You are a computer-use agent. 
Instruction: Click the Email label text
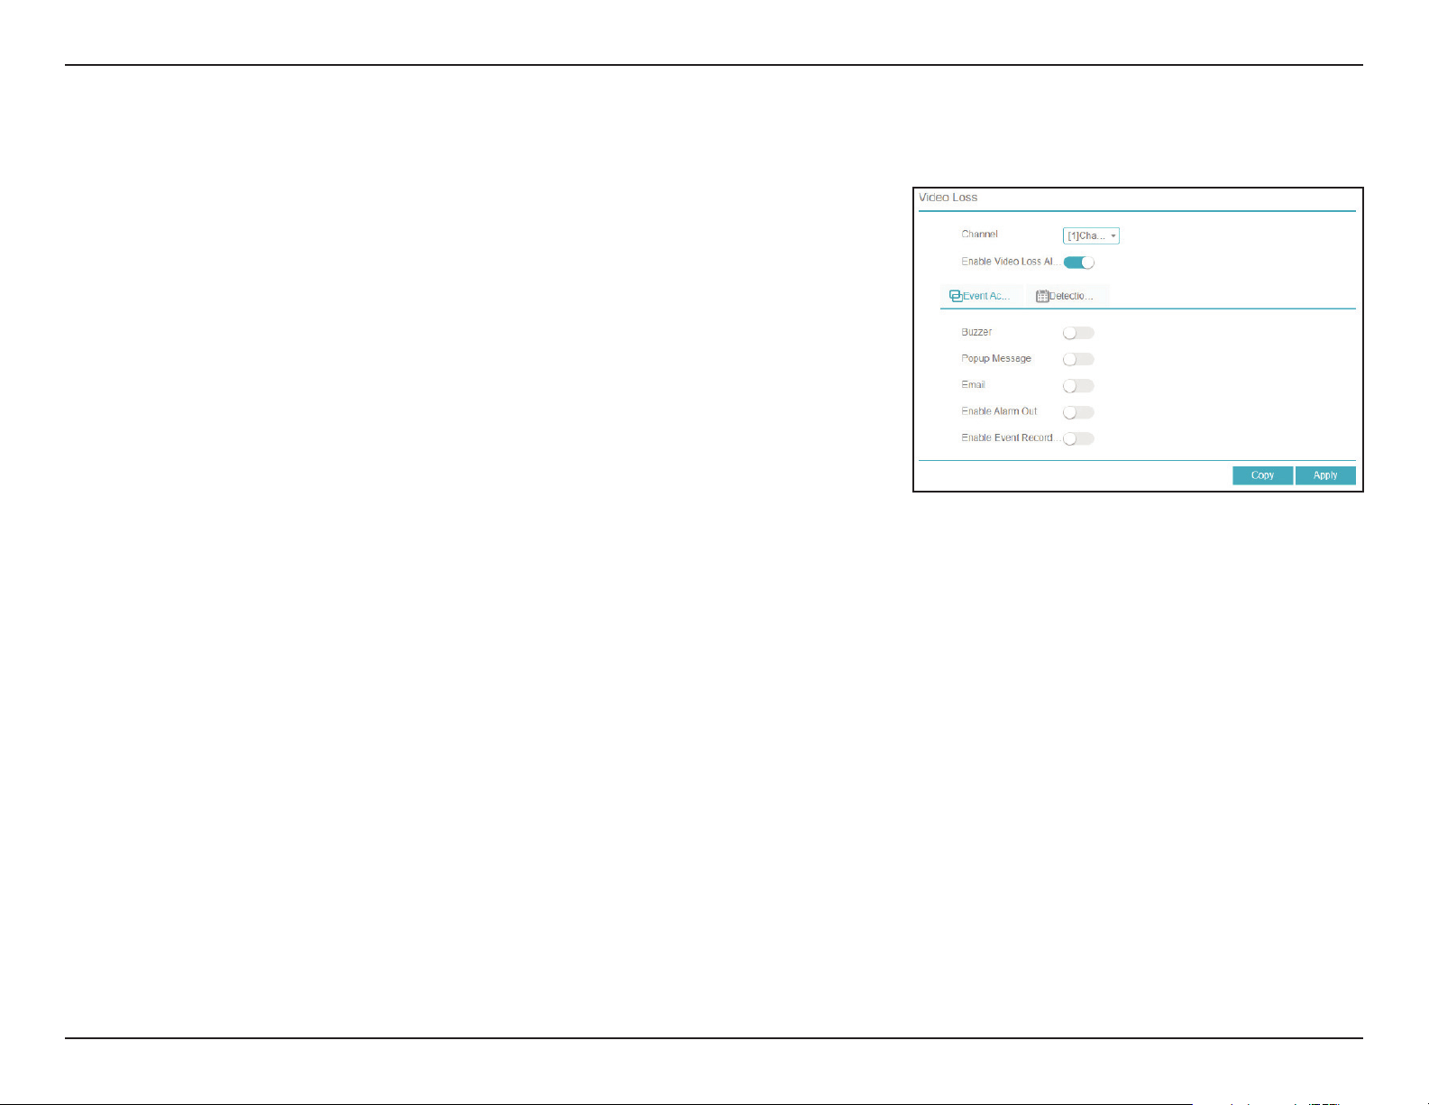(973, 384)
